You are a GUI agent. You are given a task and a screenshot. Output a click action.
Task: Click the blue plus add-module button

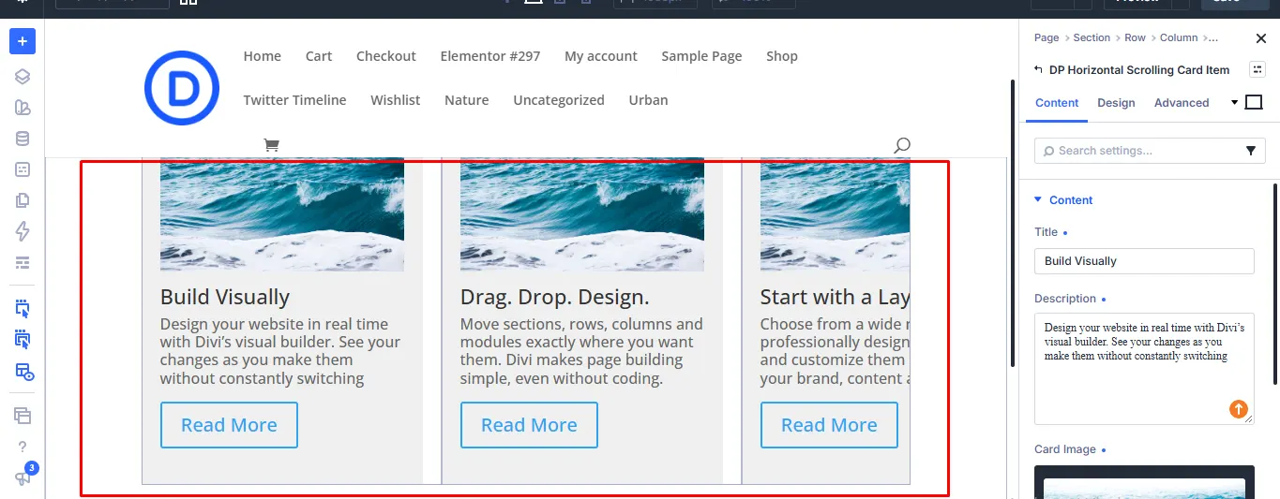coord(23,41)
